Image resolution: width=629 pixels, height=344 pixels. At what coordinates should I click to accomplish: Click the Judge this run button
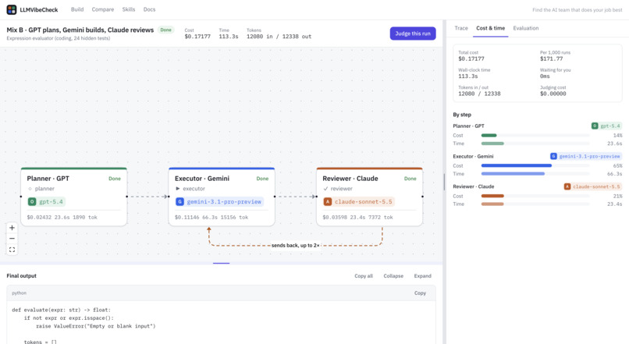coord(413,34)
